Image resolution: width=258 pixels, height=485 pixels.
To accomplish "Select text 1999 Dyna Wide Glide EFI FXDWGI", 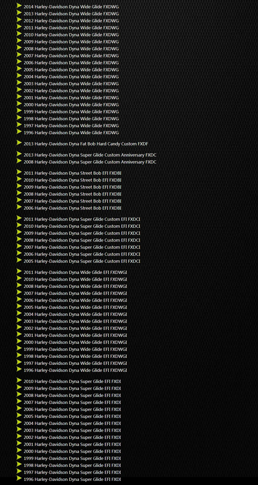I will [x=75, y=349].
